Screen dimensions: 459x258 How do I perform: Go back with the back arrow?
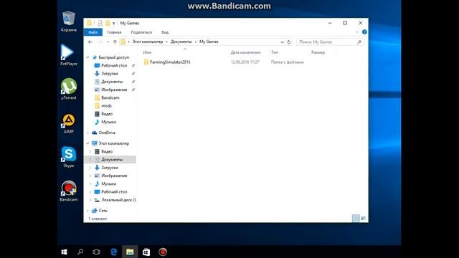(x=90, y=42)
